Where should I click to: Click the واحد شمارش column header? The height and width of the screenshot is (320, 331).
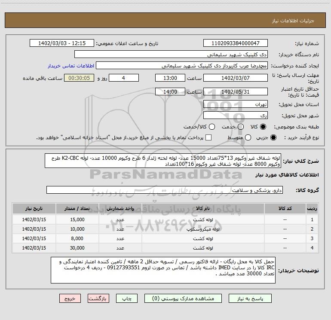click(120, 209)
